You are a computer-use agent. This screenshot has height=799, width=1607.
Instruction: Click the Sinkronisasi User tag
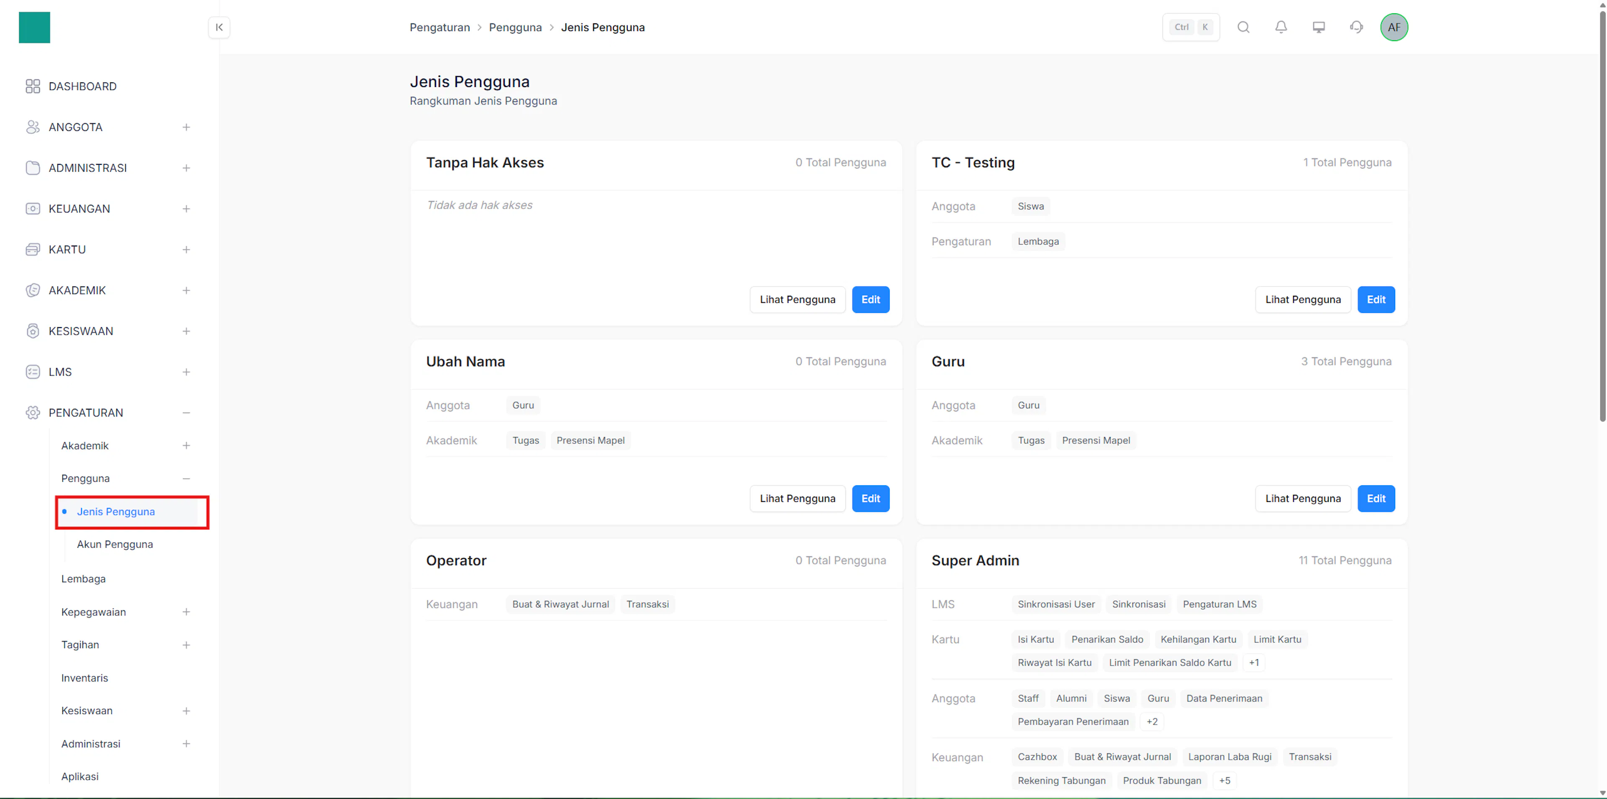(1056, 604)
